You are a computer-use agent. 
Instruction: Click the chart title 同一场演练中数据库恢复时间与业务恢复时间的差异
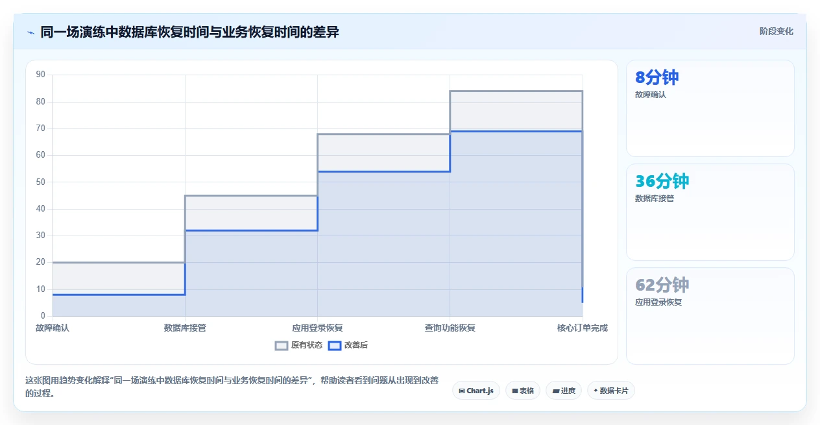pyautogui.click(x=189, y=32)
